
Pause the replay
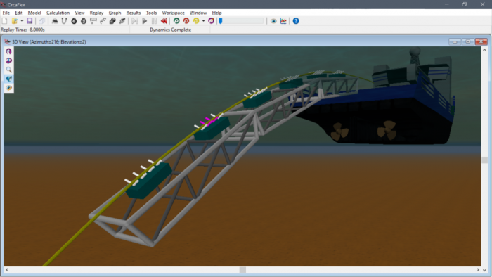point(154,21)
